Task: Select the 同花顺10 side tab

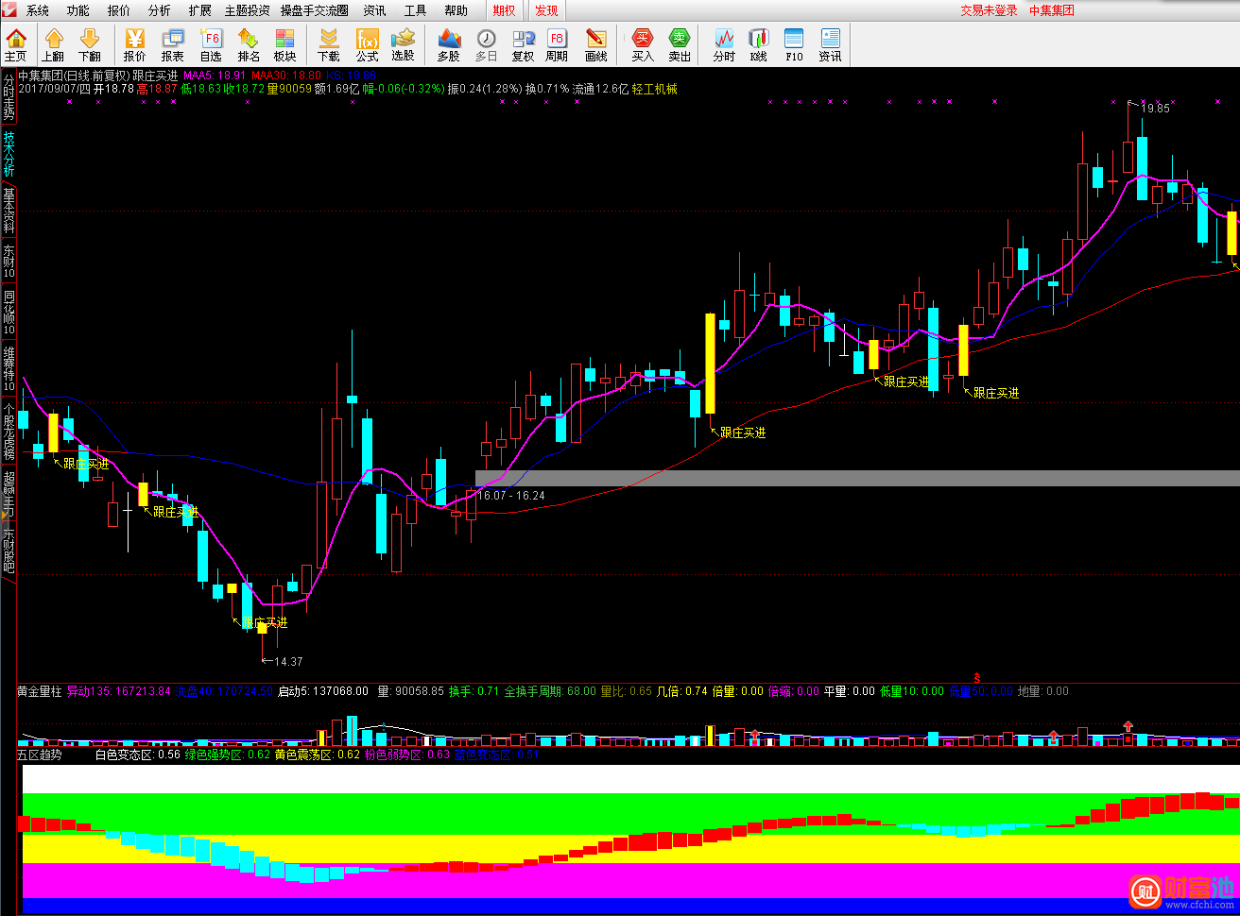Action: tap(9, 313)
